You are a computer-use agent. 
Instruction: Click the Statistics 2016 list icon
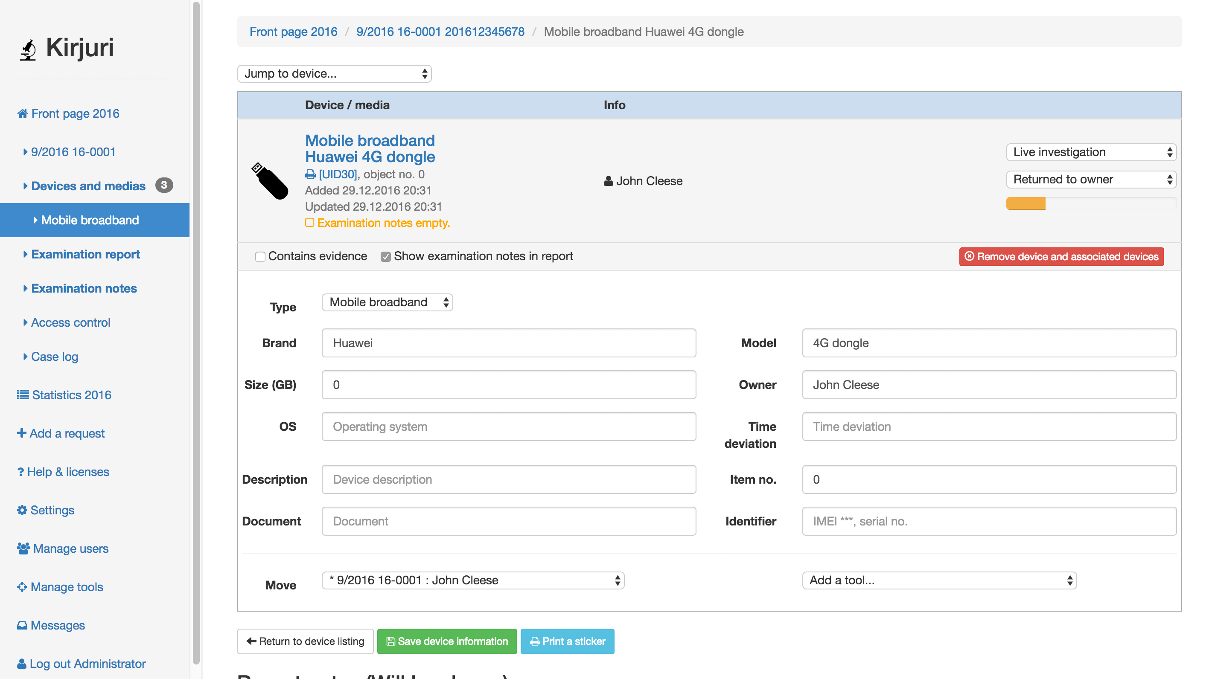tap(23, 395)
